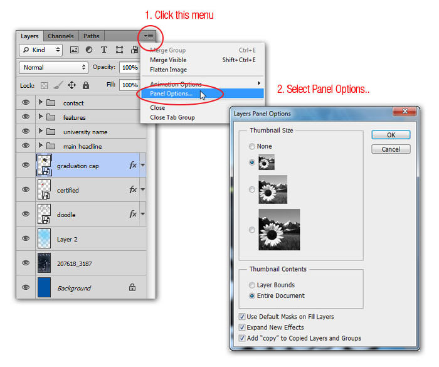Click the lock position icon
This screenshot has height=367, width=439.
coord(71,85)
